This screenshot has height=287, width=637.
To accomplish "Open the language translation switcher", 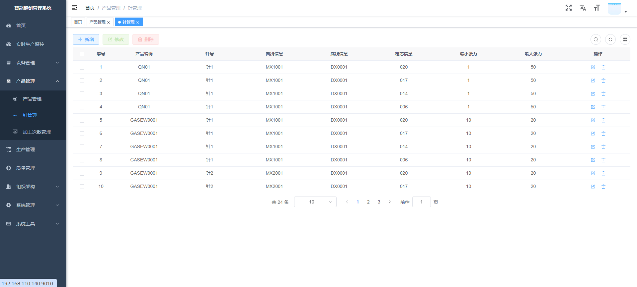I will [x=583, y=8].
